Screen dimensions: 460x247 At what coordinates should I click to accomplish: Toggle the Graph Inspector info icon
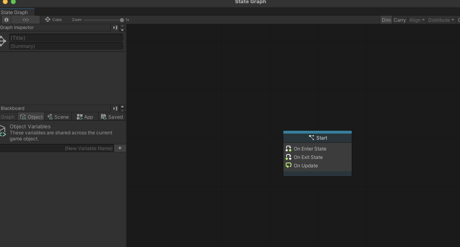6,20
